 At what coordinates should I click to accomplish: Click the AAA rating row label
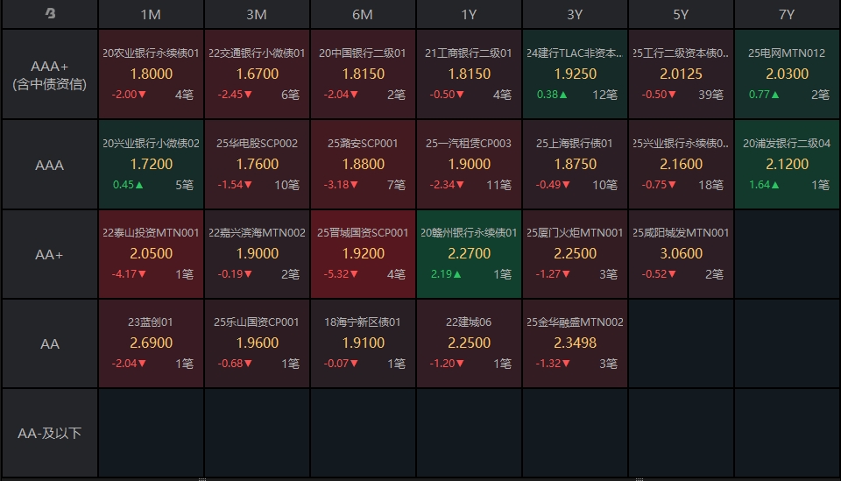tap(49, 165)
